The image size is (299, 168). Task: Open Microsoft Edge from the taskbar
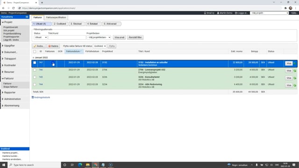tap(80, 165)
